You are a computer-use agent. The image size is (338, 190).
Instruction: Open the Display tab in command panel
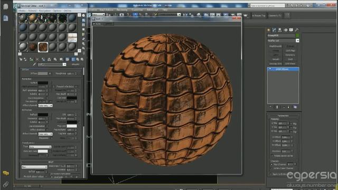[291, 30]
